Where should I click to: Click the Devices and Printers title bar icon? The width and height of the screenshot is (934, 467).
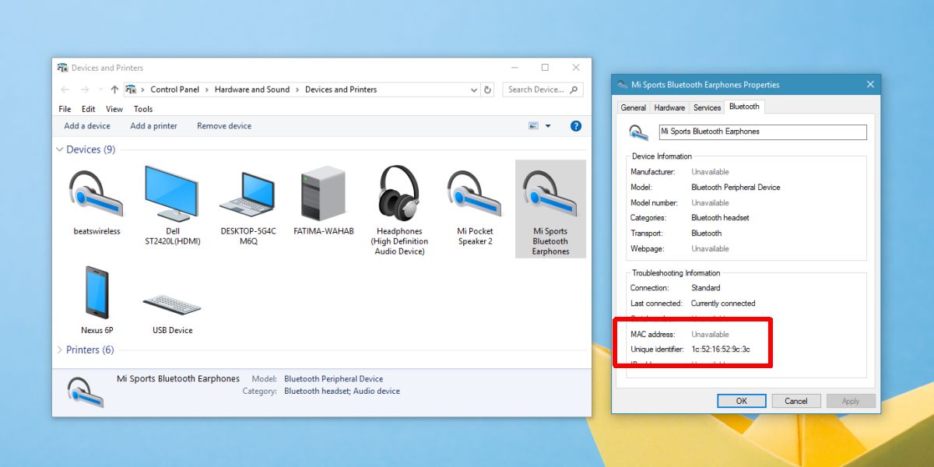[62, 68]
